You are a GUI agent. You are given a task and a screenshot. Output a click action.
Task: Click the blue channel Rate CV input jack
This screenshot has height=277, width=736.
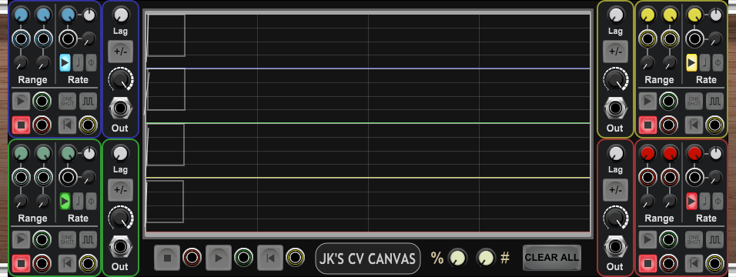coord(68,38)
